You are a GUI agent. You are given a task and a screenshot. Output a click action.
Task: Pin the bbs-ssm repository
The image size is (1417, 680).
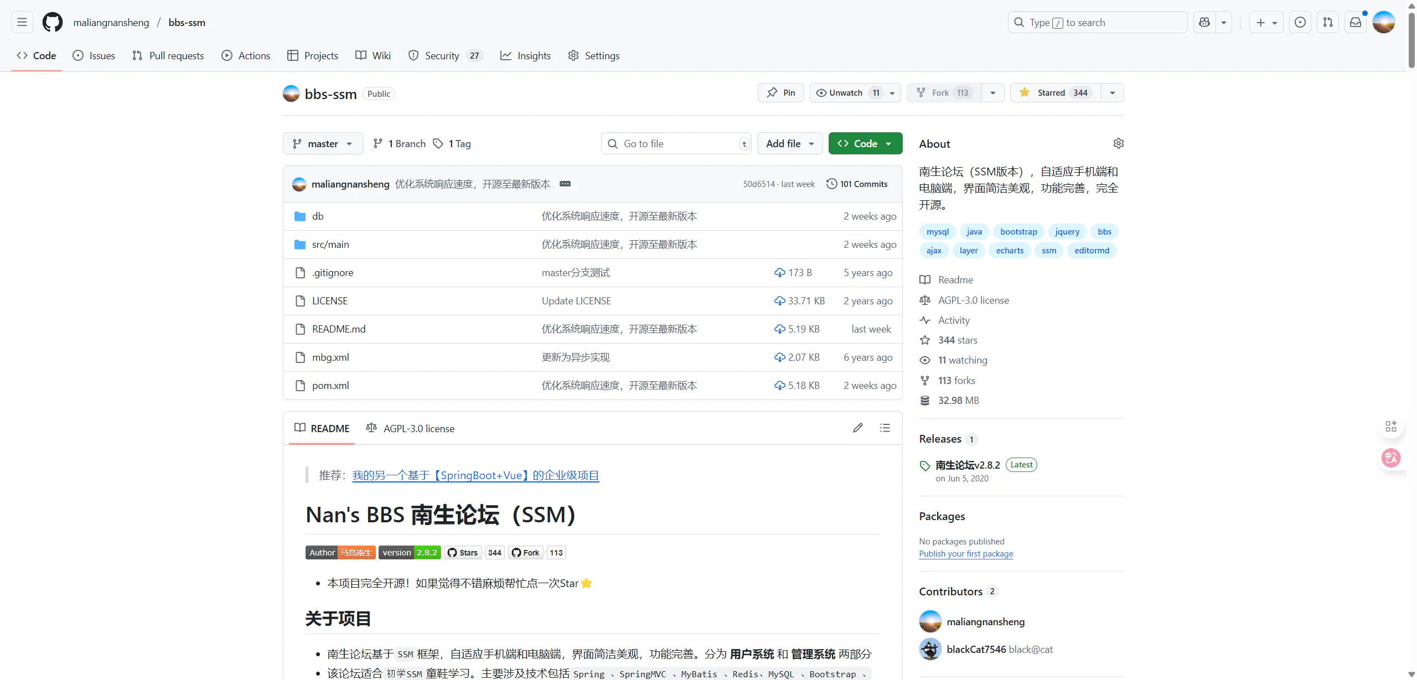780,92
